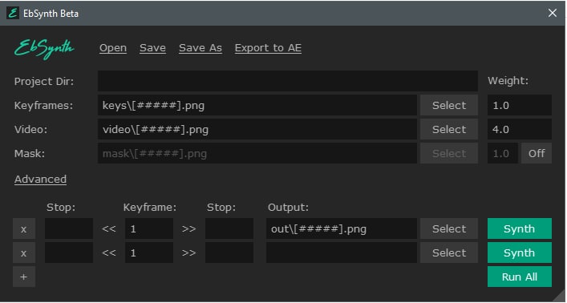Viewport: 567px width, 303px height.
Task: Click Select button for first Output row
Action: pyautogui.click(x=449, y=228)
